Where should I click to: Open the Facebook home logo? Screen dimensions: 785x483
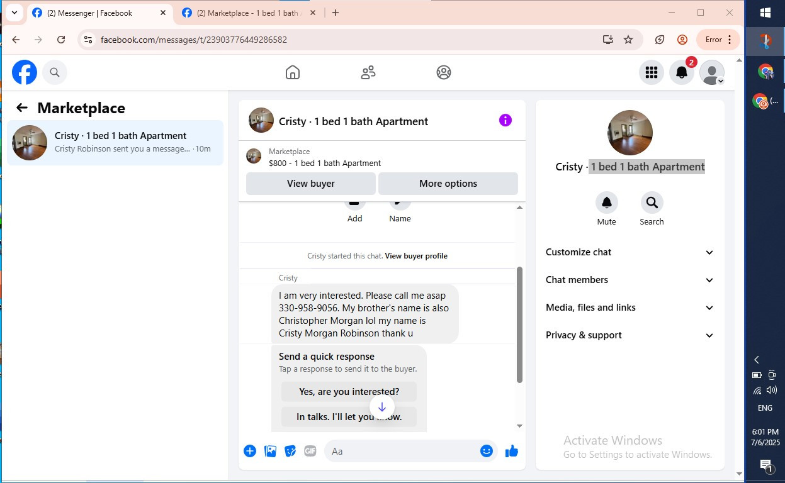[25, 72]
